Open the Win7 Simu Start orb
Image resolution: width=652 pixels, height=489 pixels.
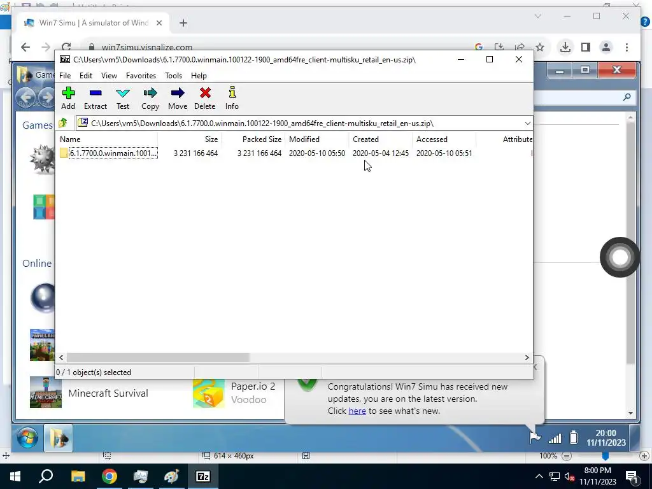pyautogui.click(x=28, y=437)
